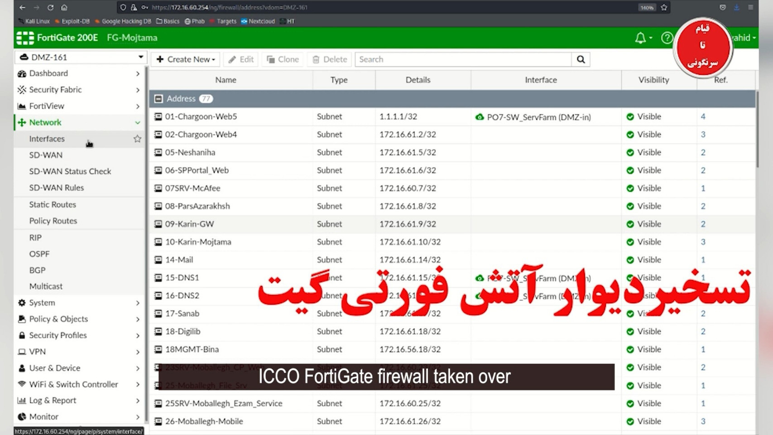Click the search magnifier button
This screenshot has width=773, height=435.
pos(581,59)
